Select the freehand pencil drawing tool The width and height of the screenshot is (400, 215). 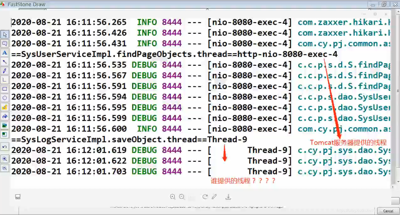click(x=5, y=71)
